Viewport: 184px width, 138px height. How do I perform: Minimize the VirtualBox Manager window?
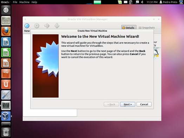(149, 19)
